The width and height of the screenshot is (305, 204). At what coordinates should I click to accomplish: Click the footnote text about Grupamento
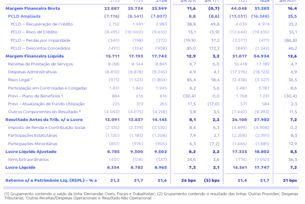click(x=151, y=196)
